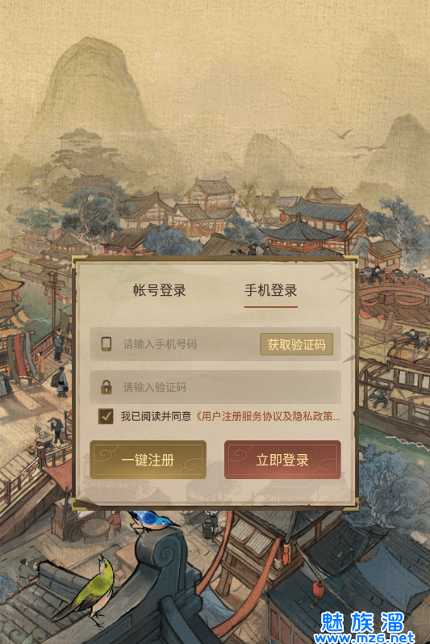Click the 魅族溜 watermark logo
The image size is (430, 644).
pos(362,621)
